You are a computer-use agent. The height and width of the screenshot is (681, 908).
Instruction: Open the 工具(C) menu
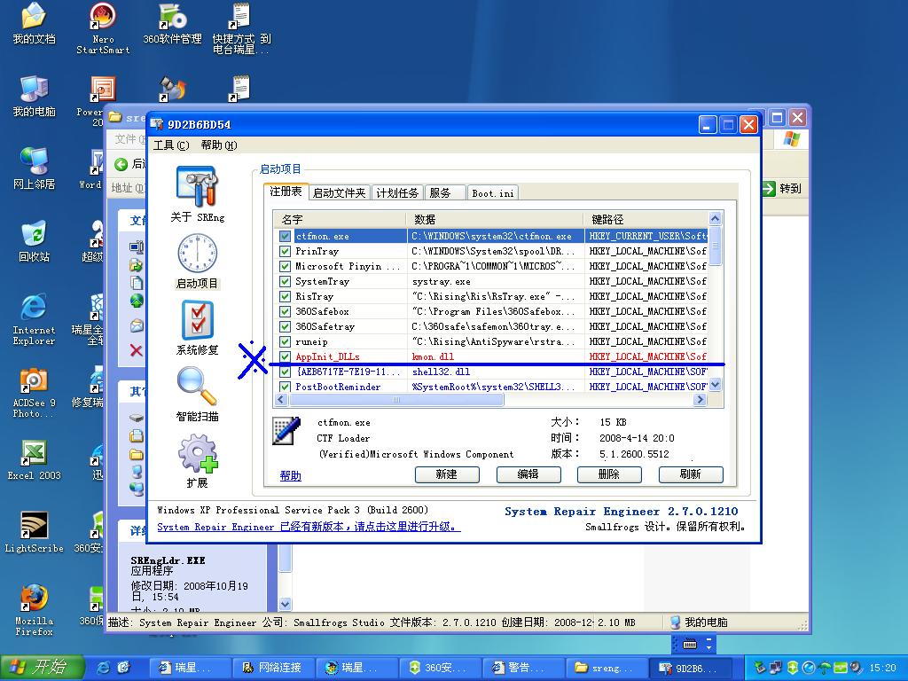171,145
